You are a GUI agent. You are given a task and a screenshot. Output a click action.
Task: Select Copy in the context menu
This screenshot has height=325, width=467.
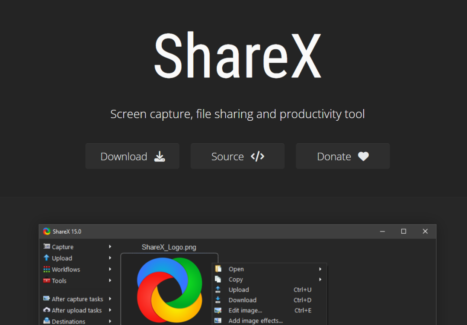pos(269,280)
